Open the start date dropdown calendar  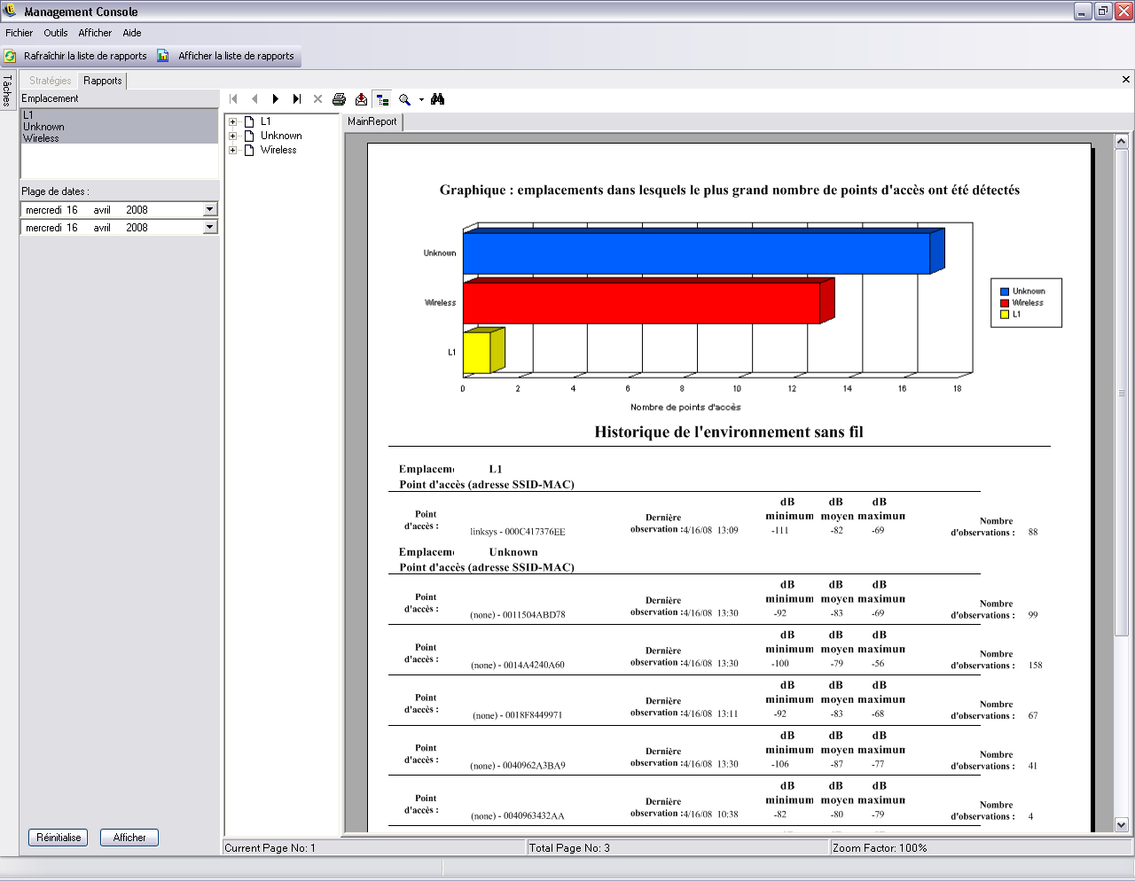pyautogui.click(x=209, y=210)
